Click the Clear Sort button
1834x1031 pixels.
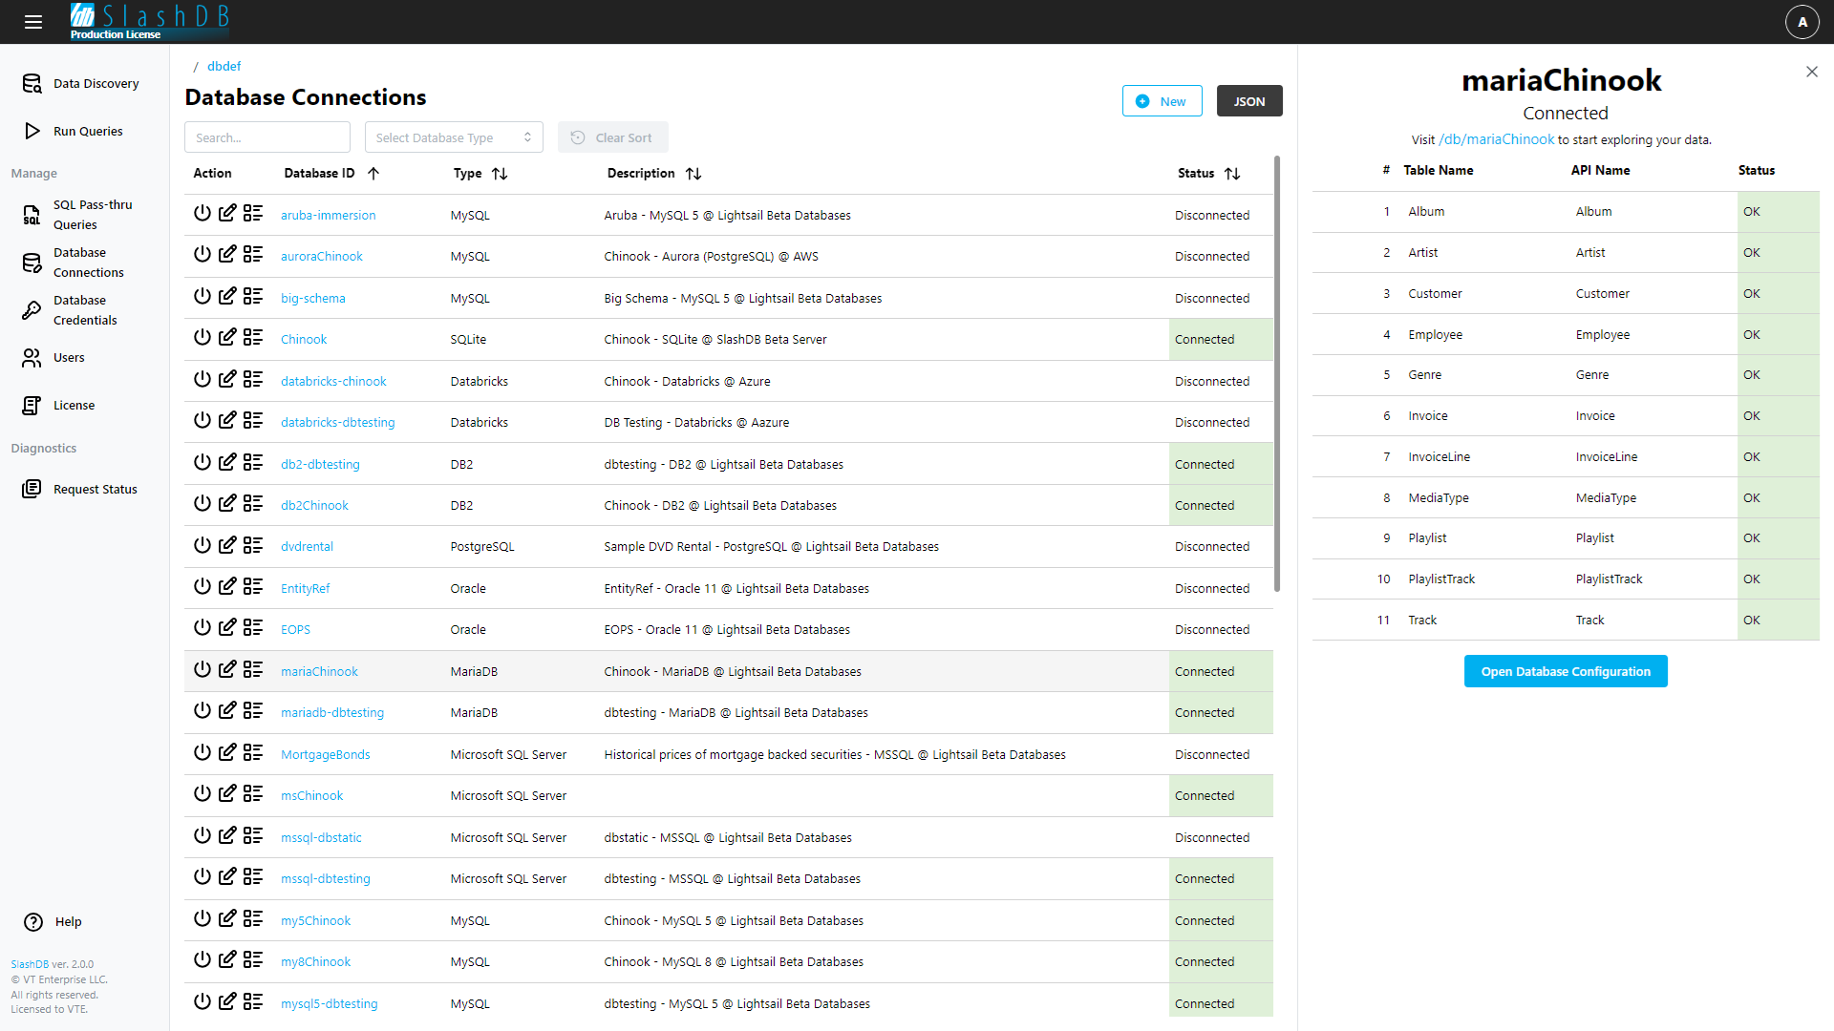[612, 137]
